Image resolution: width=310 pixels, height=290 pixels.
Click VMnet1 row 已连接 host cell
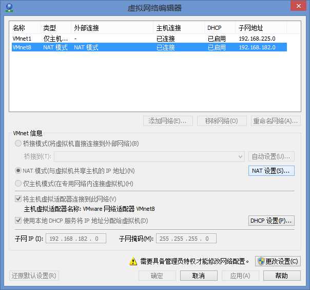click(x=165, y=39)
